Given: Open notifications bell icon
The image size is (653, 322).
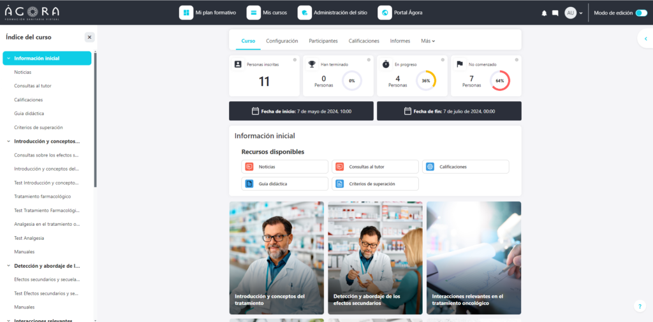Looking at the screenshot, I should click(544, 13).
